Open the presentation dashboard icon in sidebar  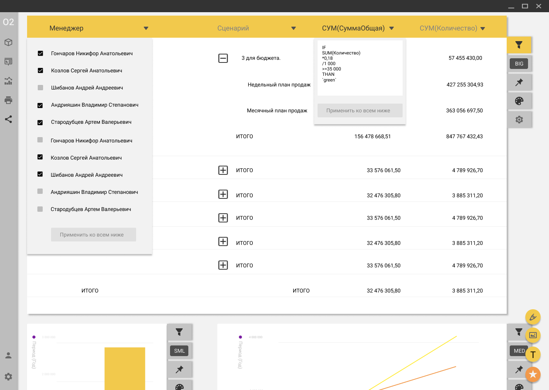click(8, 61)
